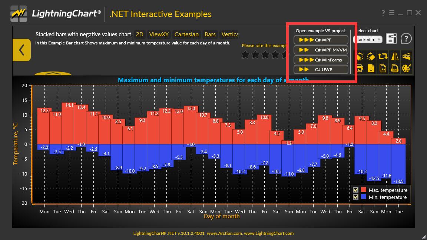Open the C# WPF example project
427x240 pixels.
[321, 40]
